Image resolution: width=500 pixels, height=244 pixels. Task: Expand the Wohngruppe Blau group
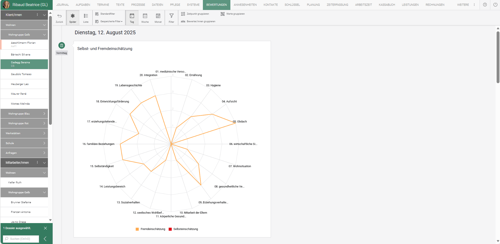[x=24, y=114]
